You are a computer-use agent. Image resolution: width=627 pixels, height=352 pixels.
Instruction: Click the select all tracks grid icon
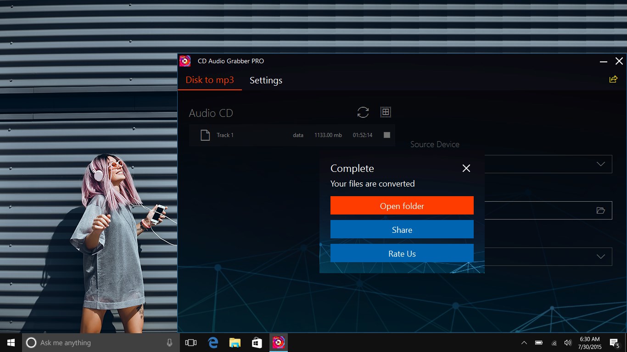(386, 111)
